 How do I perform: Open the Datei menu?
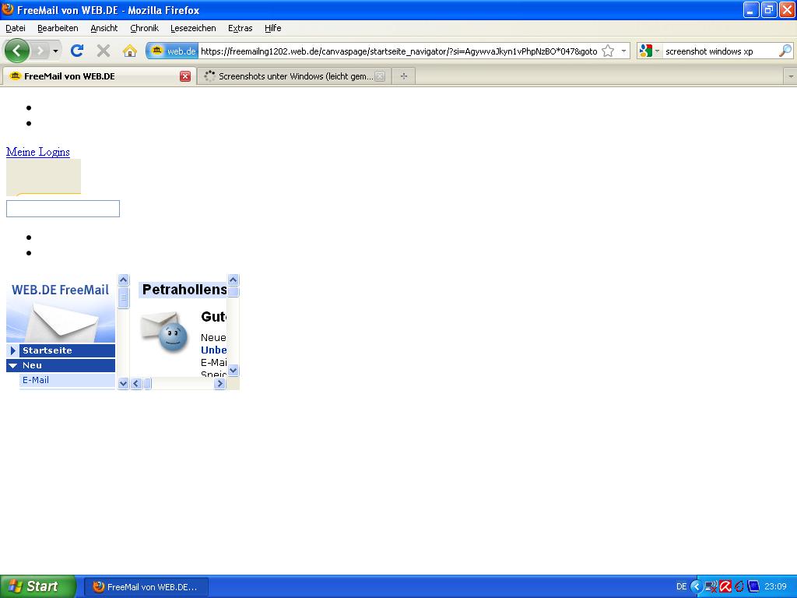[16, 28]
